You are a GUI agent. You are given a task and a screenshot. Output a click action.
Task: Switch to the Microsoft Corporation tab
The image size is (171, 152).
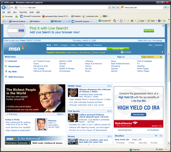click(81, 21)
